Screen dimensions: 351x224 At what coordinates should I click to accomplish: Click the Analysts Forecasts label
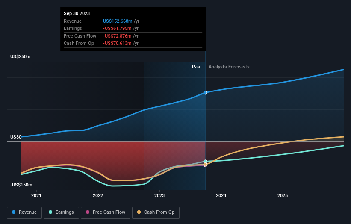pyautogui.click(x=229, y=67)
